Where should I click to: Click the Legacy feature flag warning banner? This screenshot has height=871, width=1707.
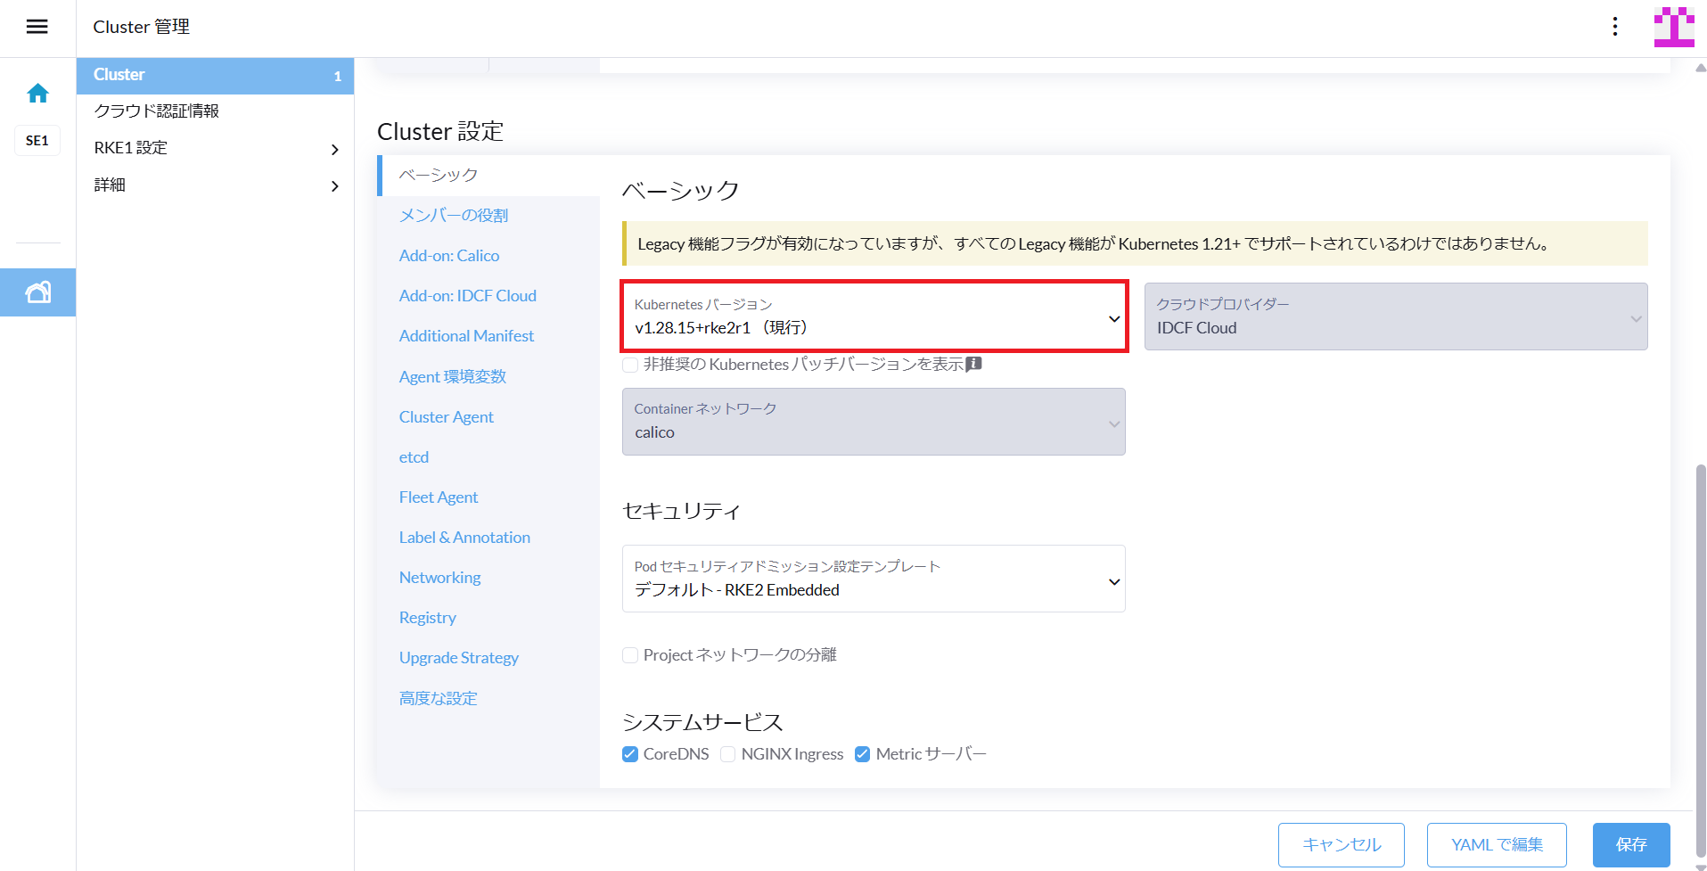(1135, 243)
